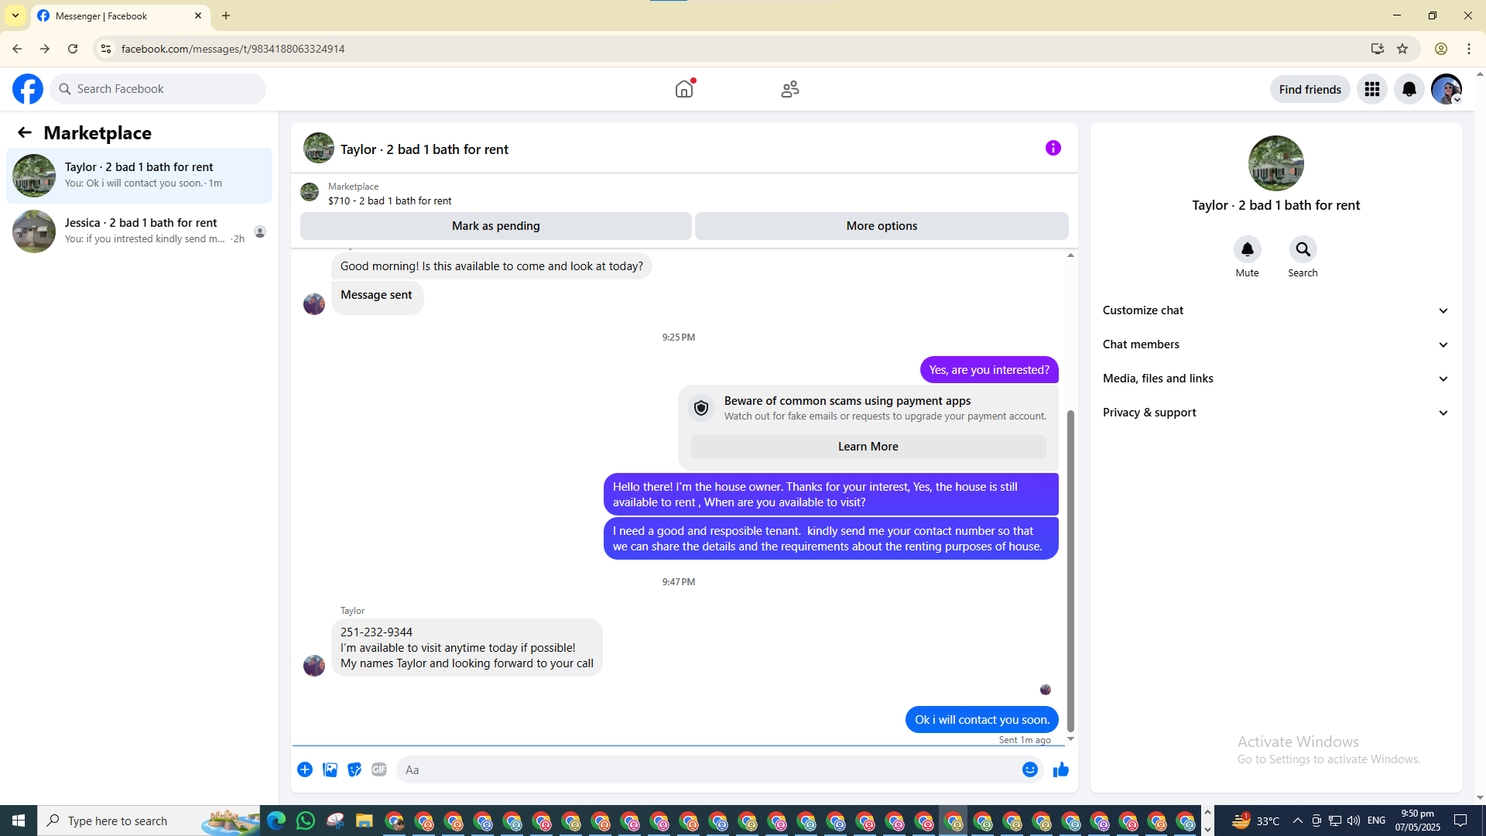Open the Facebook menu grid icon

[x=1371, y=89]
